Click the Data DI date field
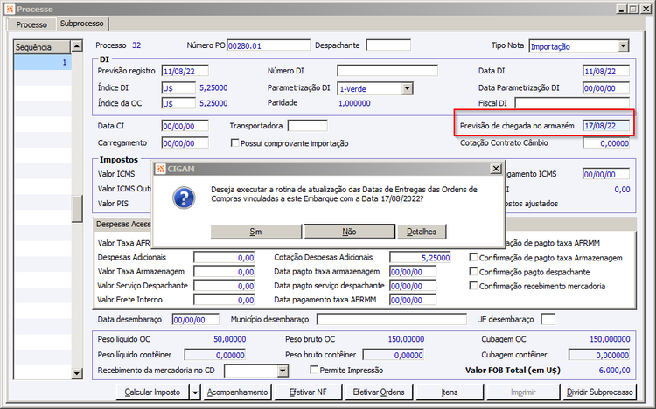Image resolution: width=656 pixels, height=409 pixels. (606, 71)
